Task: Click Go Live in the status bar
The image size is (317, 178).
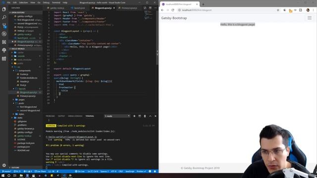Action: [80, 172]
